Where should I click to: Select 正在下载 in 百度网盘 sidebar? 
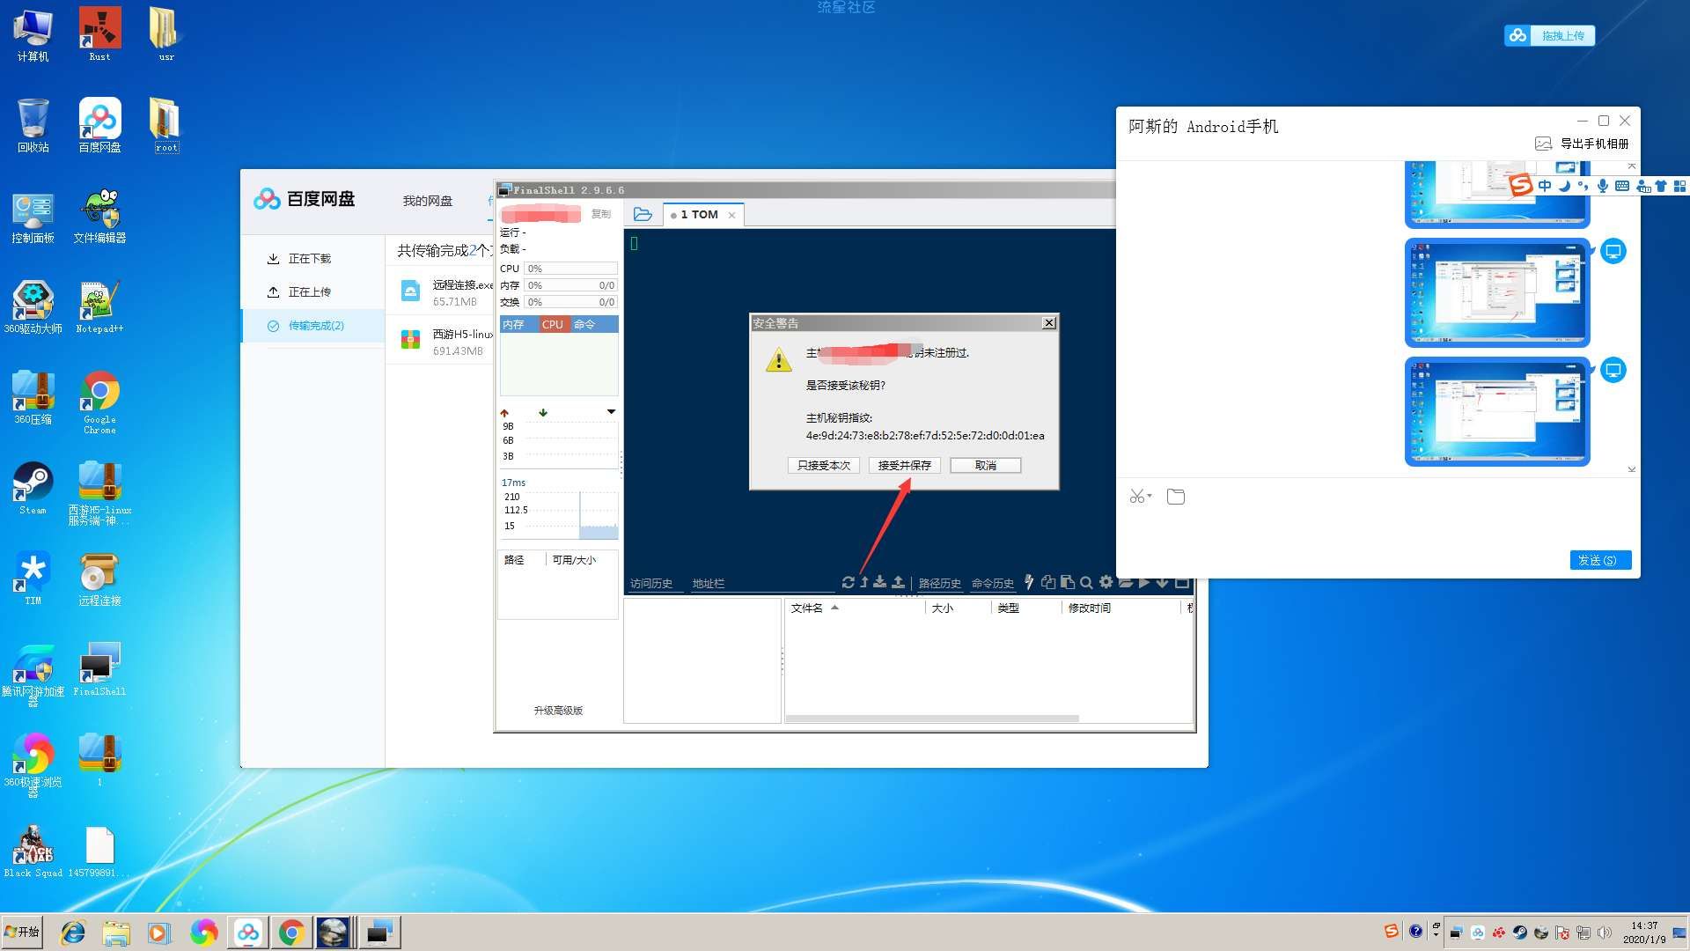[x=313, y=259]
